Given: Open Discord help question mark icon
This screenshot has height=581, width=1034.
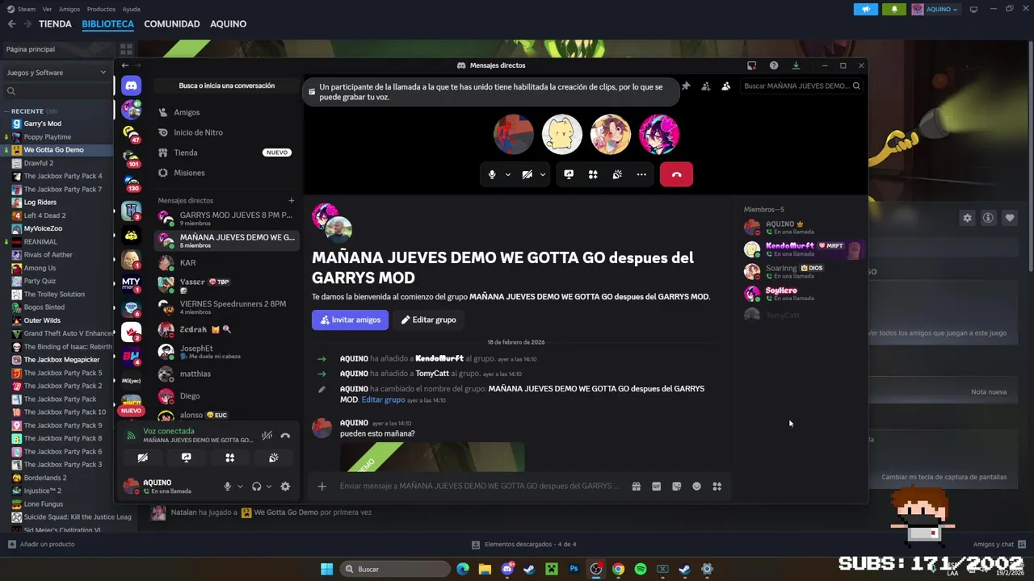Looking at the screenshot, I should [x=774, y=65].
